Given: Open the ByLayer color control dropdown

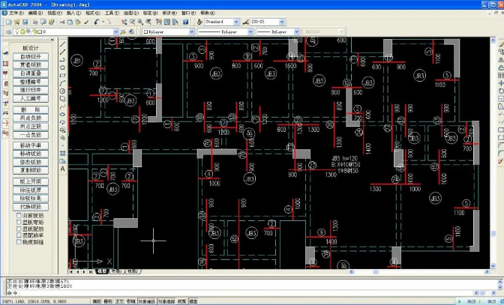Looking at the screenshot, I should pos(191,31).
